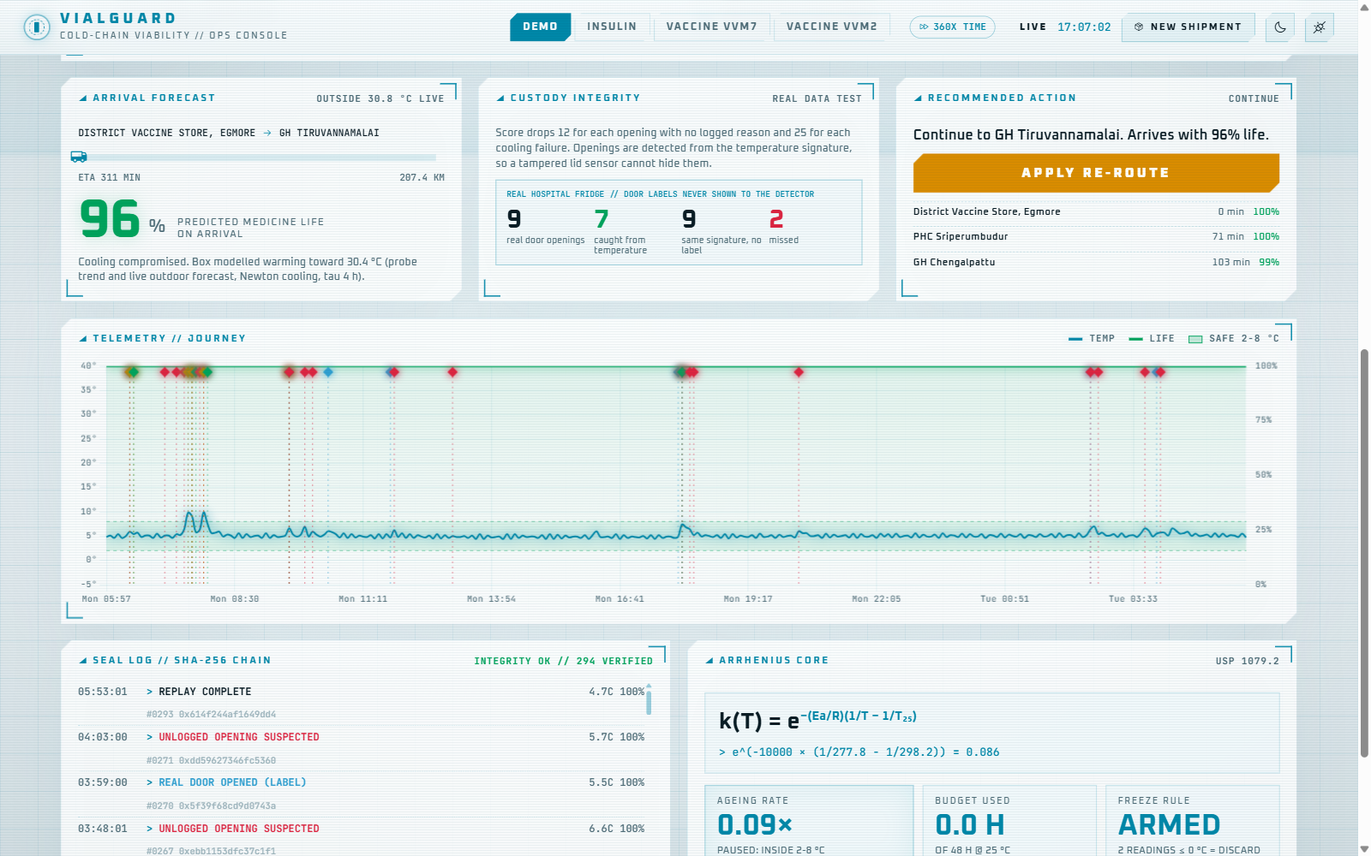The height and width of the screenshot is (856, 1371).
Task: Open the VACCINE VVM2 tab
Action: click(832, 27)
